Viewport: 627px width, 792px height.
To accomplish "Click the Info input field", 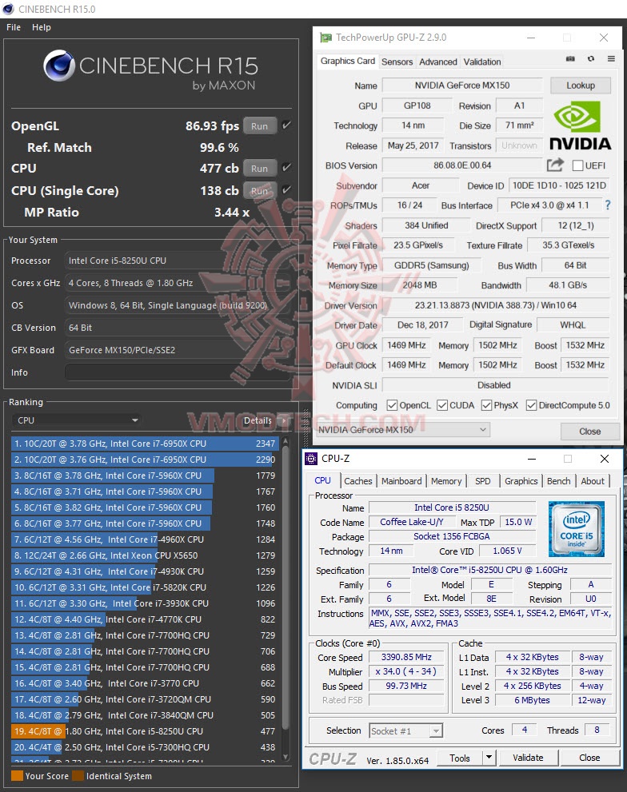I will point(178,372).
